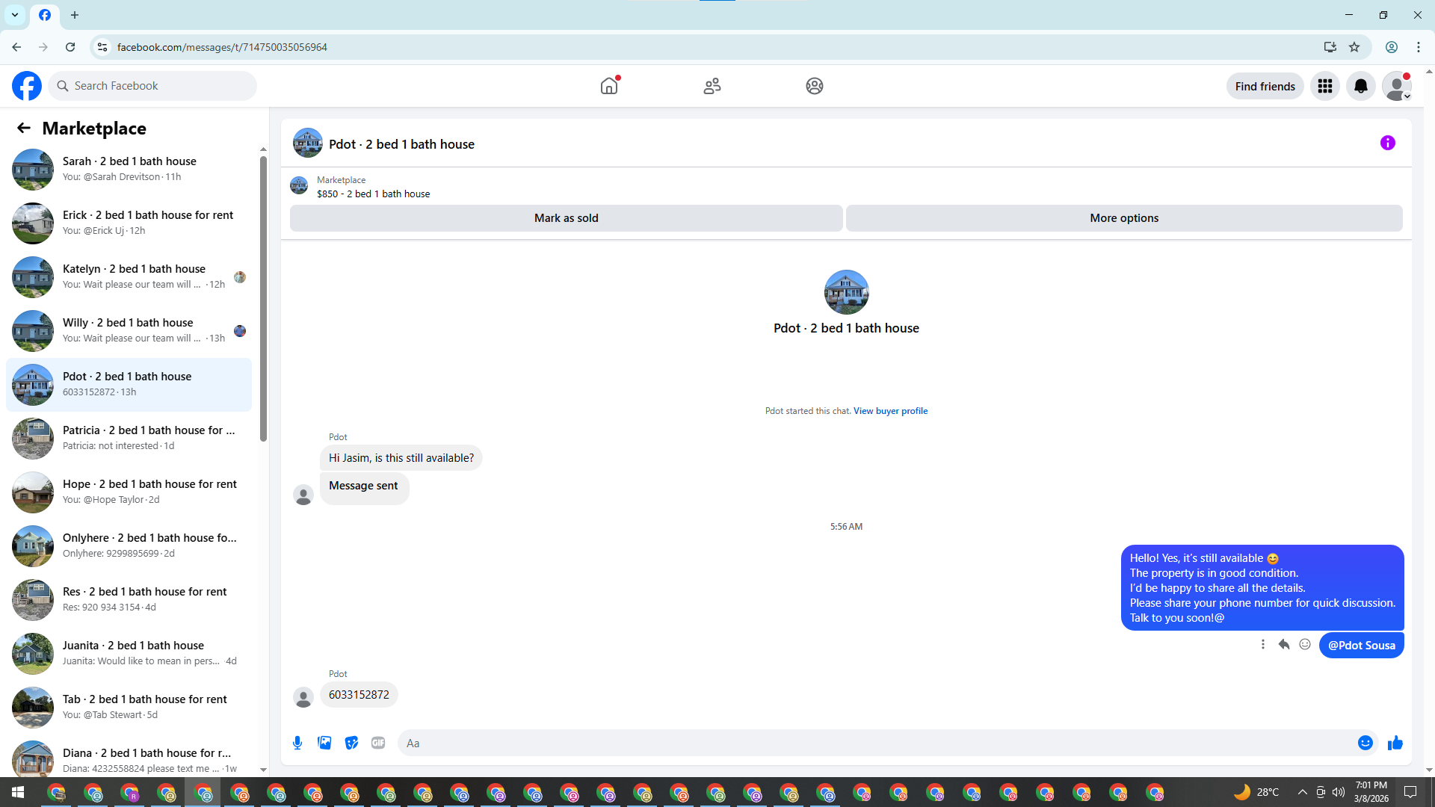Click the voice clip microphone icon
The image size is (1435, 807).
tap(297, 743)
